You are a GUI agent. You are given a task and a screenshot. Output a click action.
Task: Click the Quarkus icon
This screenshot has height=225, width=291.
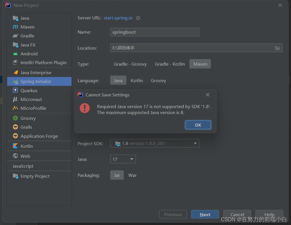(x=15, y=90)
